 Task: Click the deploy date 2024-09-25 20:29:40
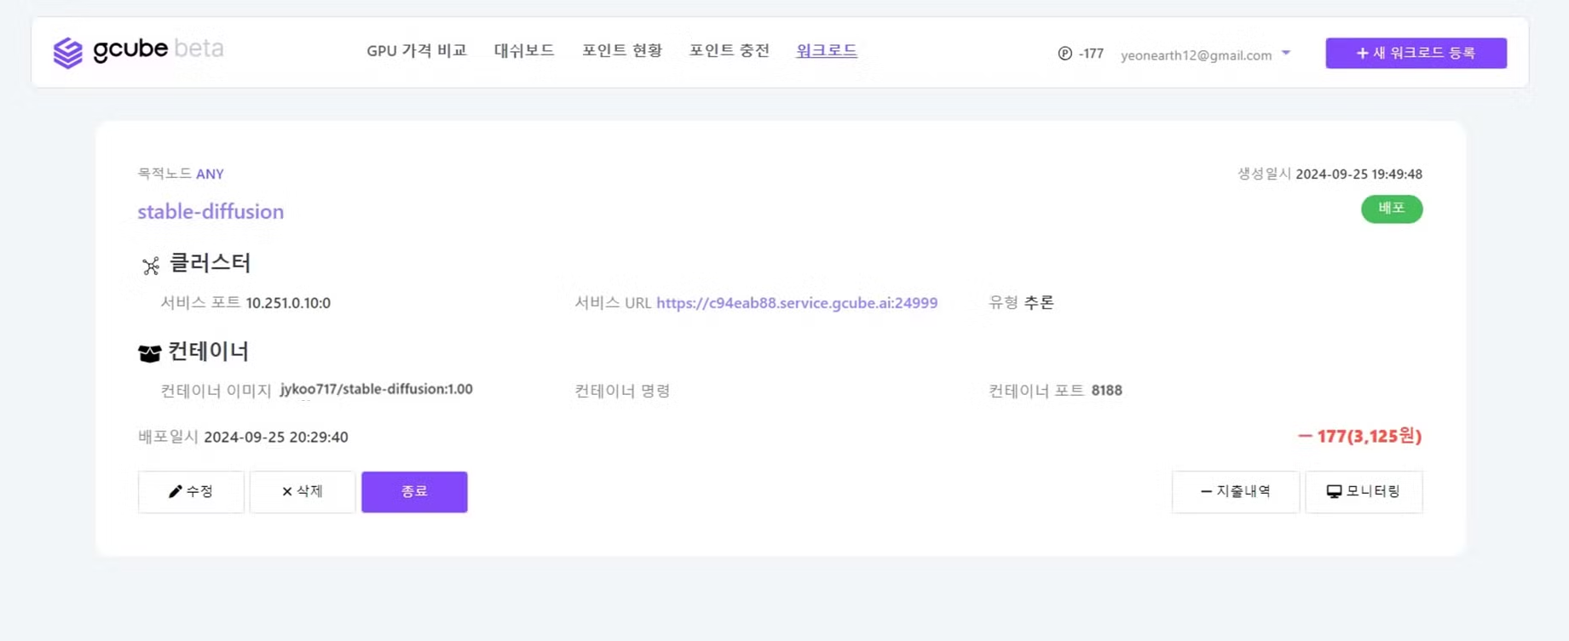point(276,437)
